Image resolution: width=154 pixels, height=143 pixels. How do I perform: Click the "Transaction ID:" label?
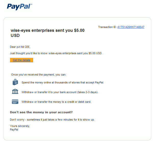pyautogui.click(x=107, y=27)
